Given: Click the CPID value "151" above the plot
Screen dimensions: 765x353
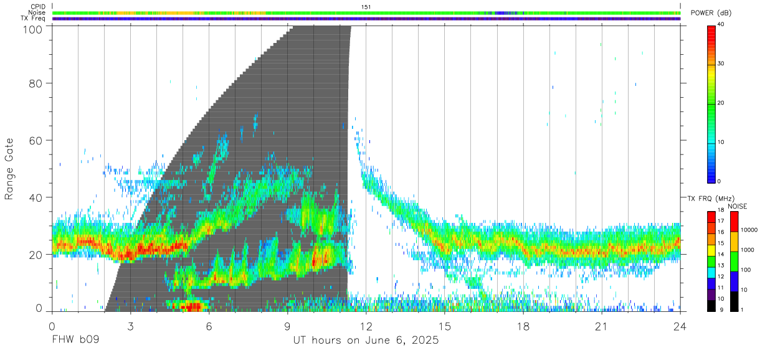Looking at the screenshot, I should [x=366, y=7].
